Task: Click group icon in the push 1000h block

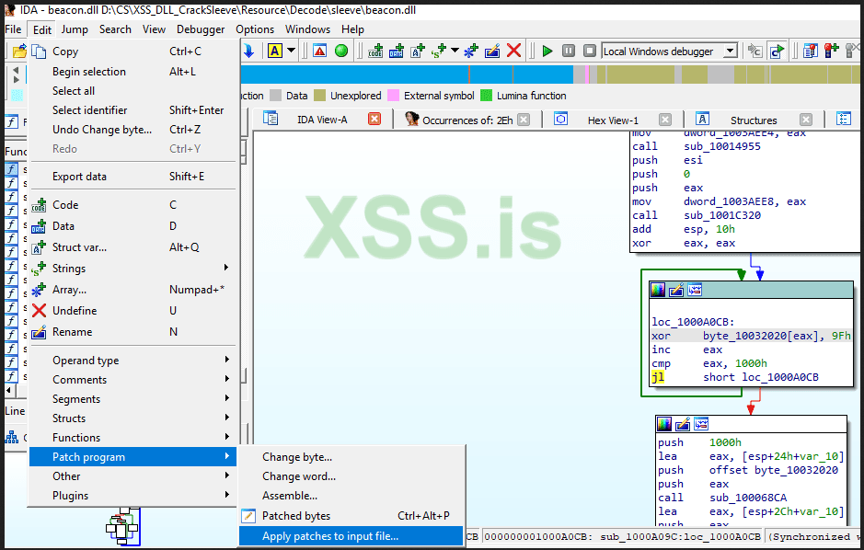Action: [701, 424]
